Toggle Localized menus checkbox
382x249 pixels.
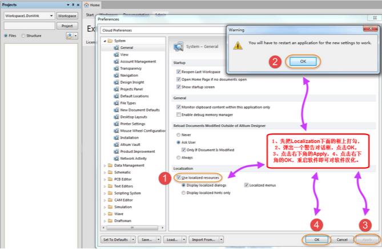tap(246, 185)
